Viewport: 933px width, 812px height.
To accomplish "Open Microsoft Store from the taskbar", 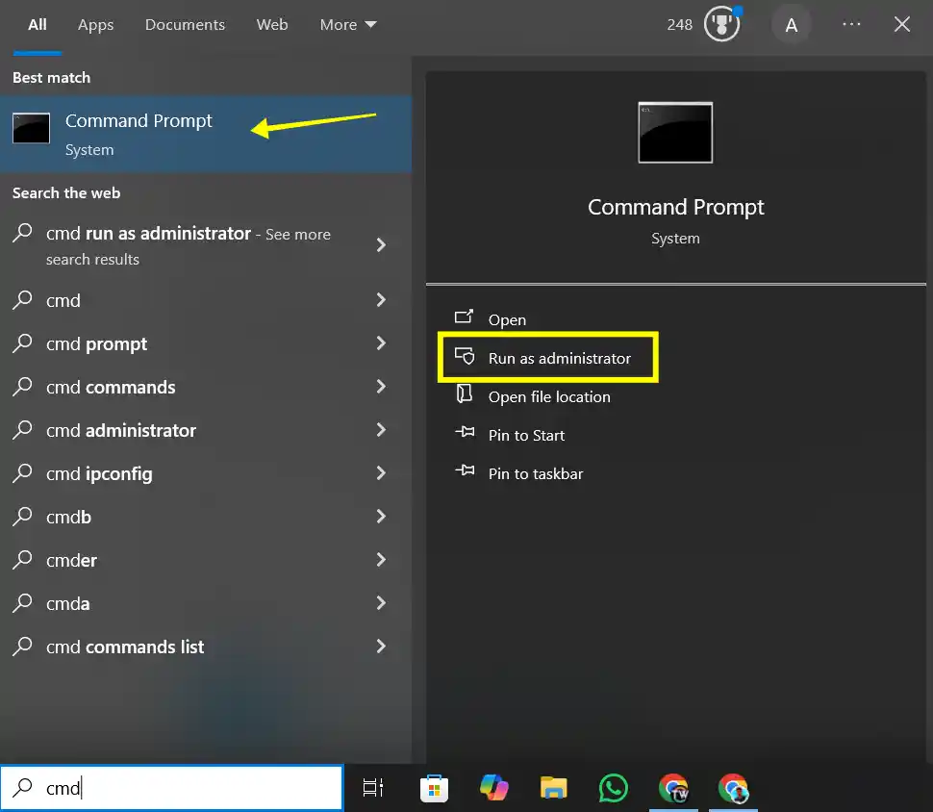I will click(x=434, y=788).
